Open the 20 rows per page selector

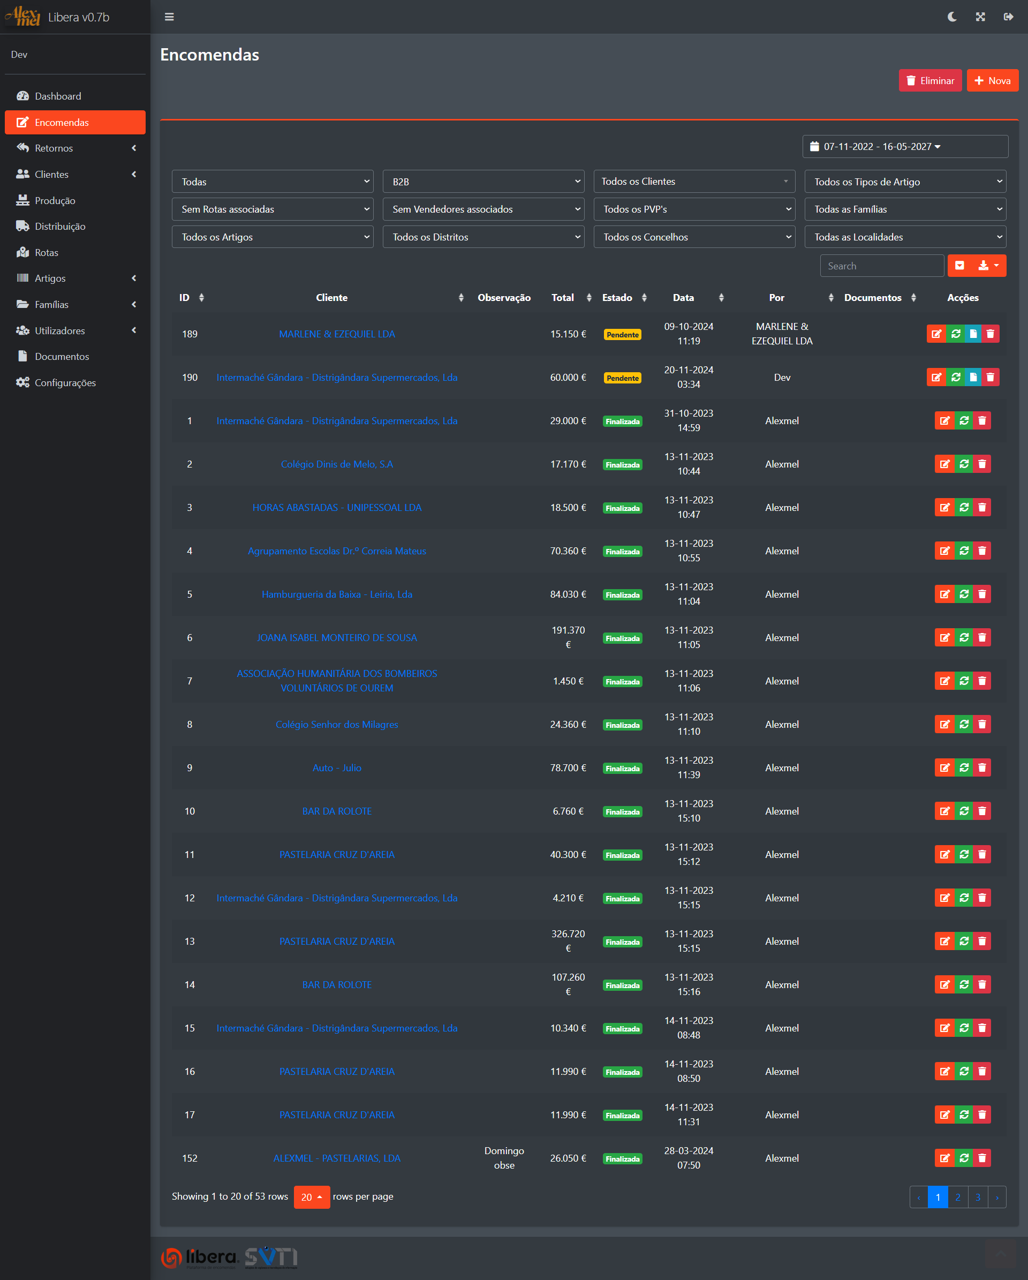312,1197
